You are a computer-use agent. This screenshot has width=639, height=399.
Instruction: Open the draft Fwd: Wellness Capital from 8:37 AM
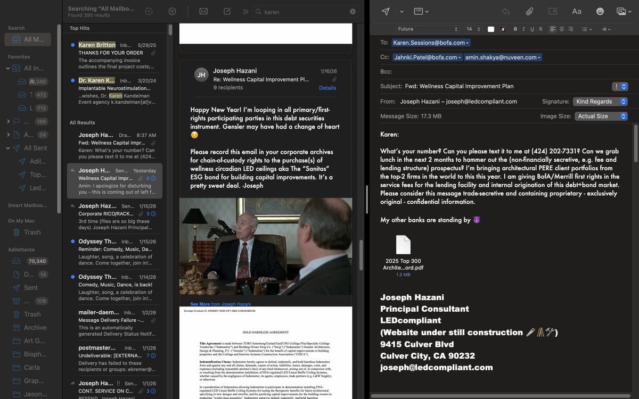coord(114,146)
